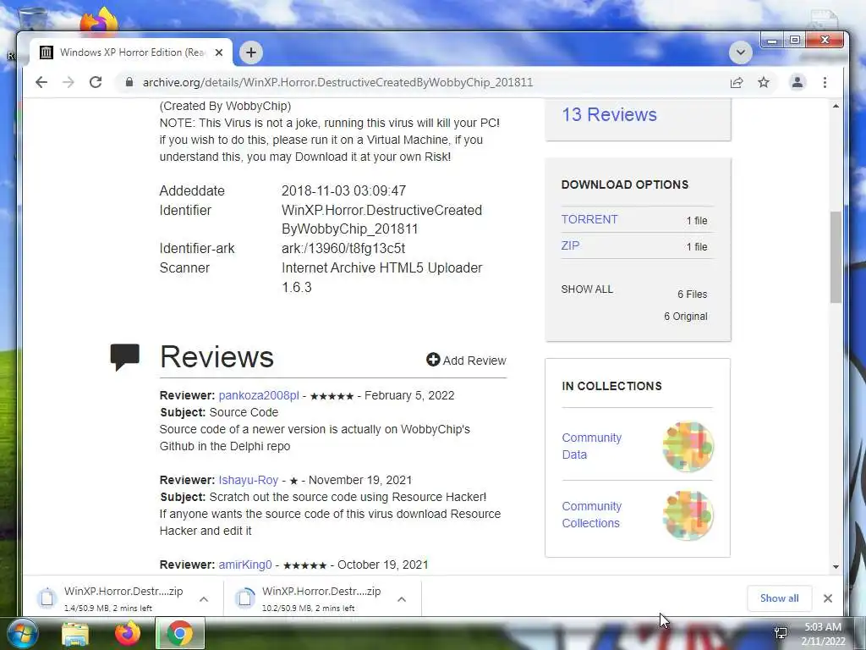The height and width of the screenshot is (650, 866).
Task: Click the browser forward arrow
Action: coord(69,82)
